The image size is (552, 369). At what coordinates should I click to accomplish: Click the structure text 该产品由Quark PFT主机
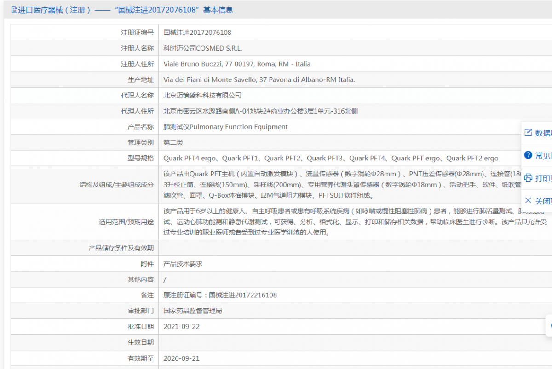[343, 184]
